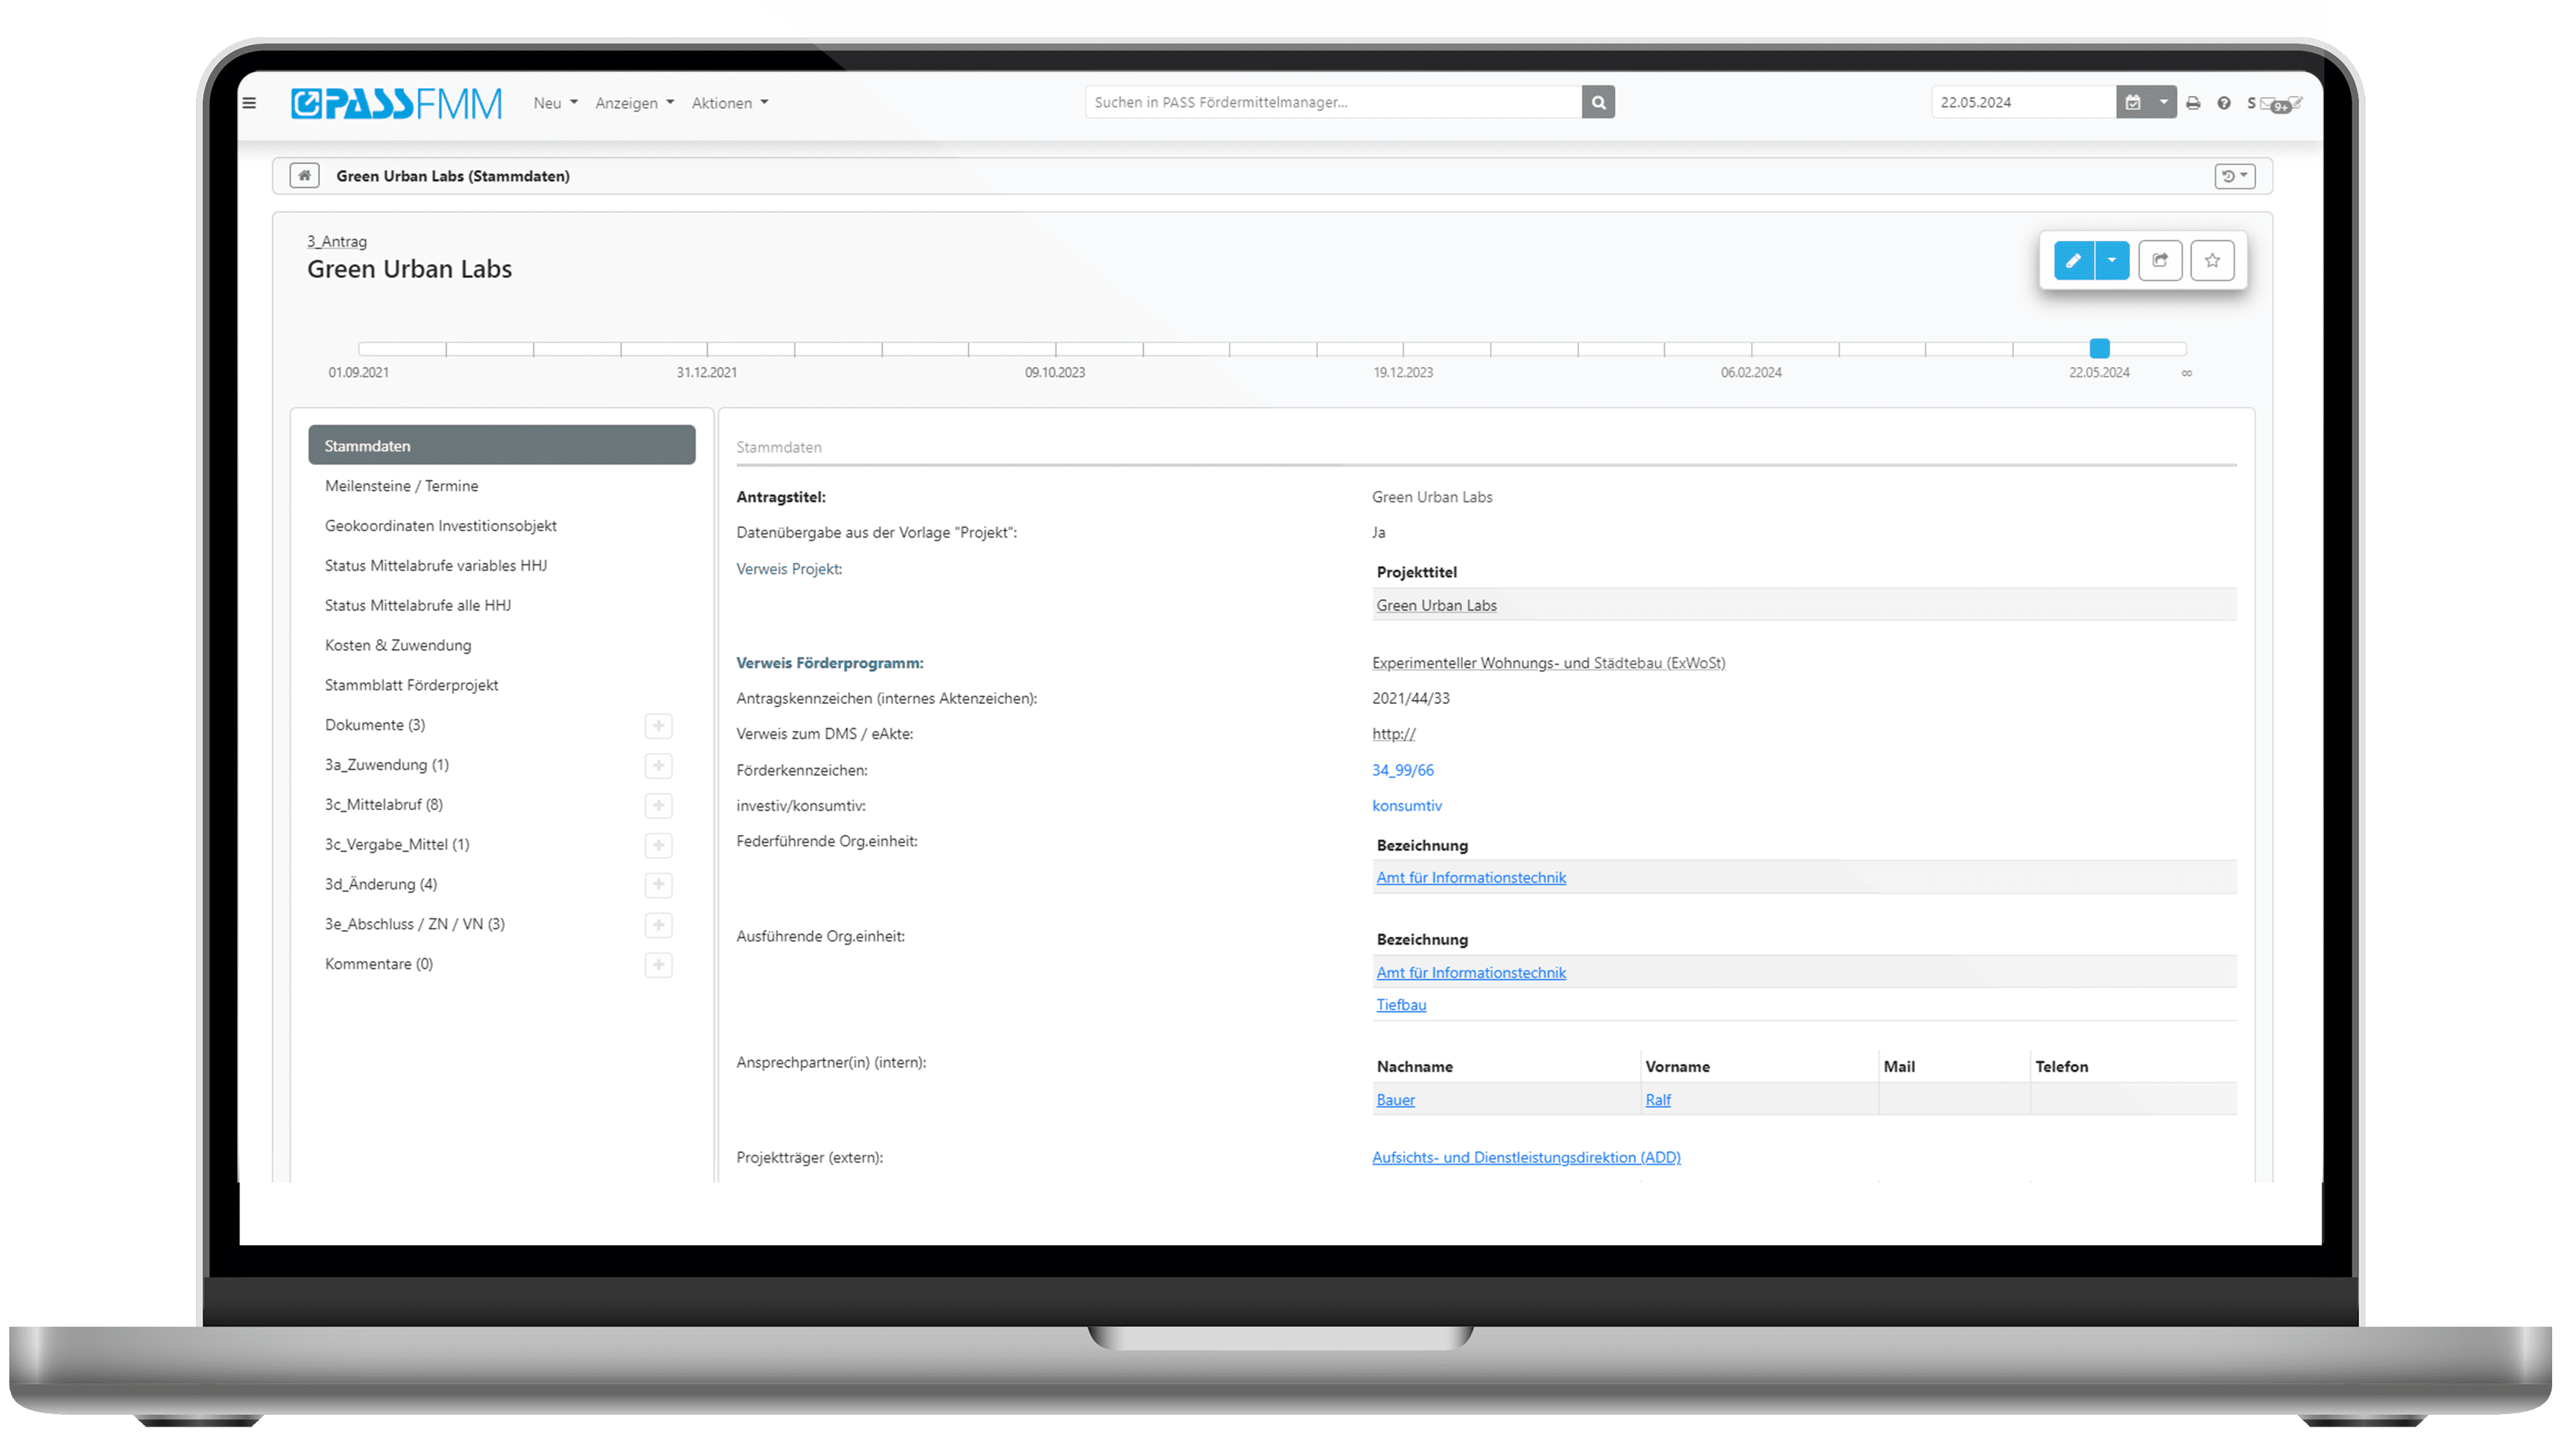Viewport: 2570px width, 1456px height.
Task: Expand the date options dropdown arrow
Action: (2162, 102)
